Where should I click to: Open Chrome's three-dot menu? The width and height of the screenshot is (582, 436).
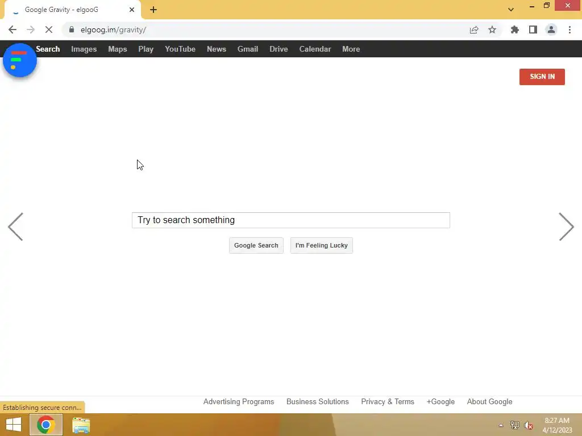pyautogui.click(x=569, y=30)
